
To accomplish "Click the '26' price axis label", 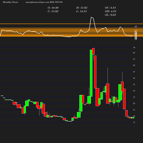I will point(134,104).
